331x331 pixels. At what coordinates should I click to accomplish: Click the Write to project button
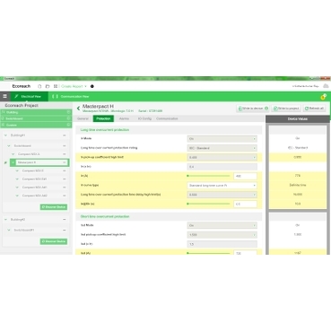286,109
